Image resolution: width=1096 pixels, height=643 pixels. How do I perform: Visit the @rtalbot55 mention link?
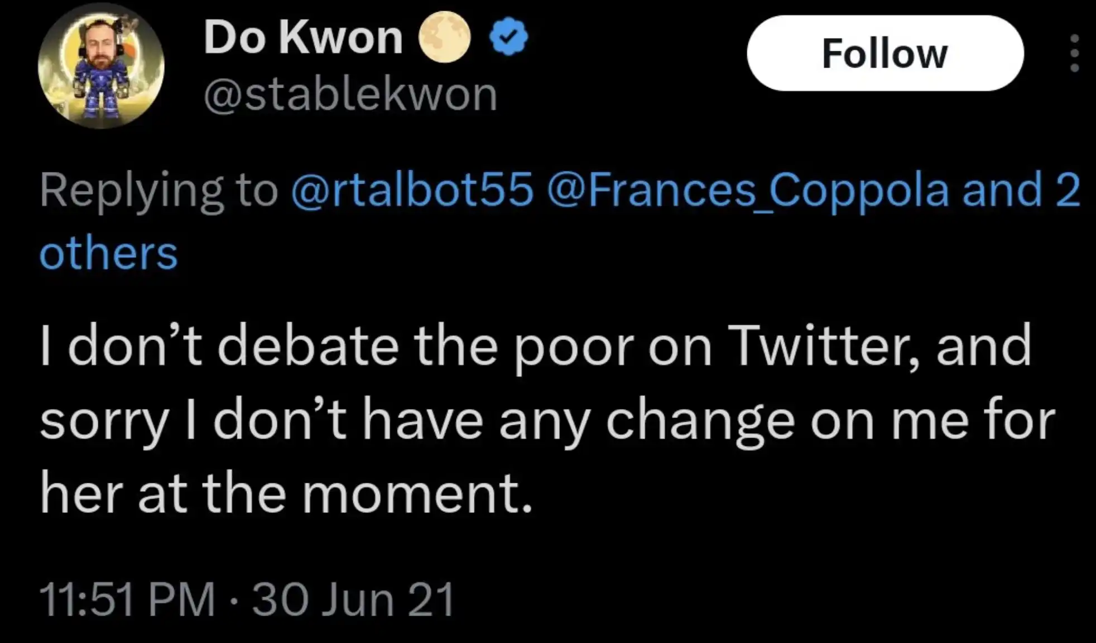coord(412,190)
